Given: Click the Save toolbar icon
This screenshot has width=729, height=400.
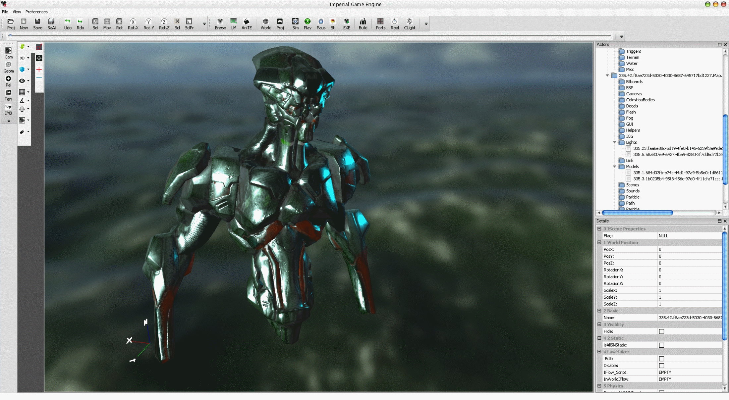Looking at the screenshot, I should coord(37,24).
